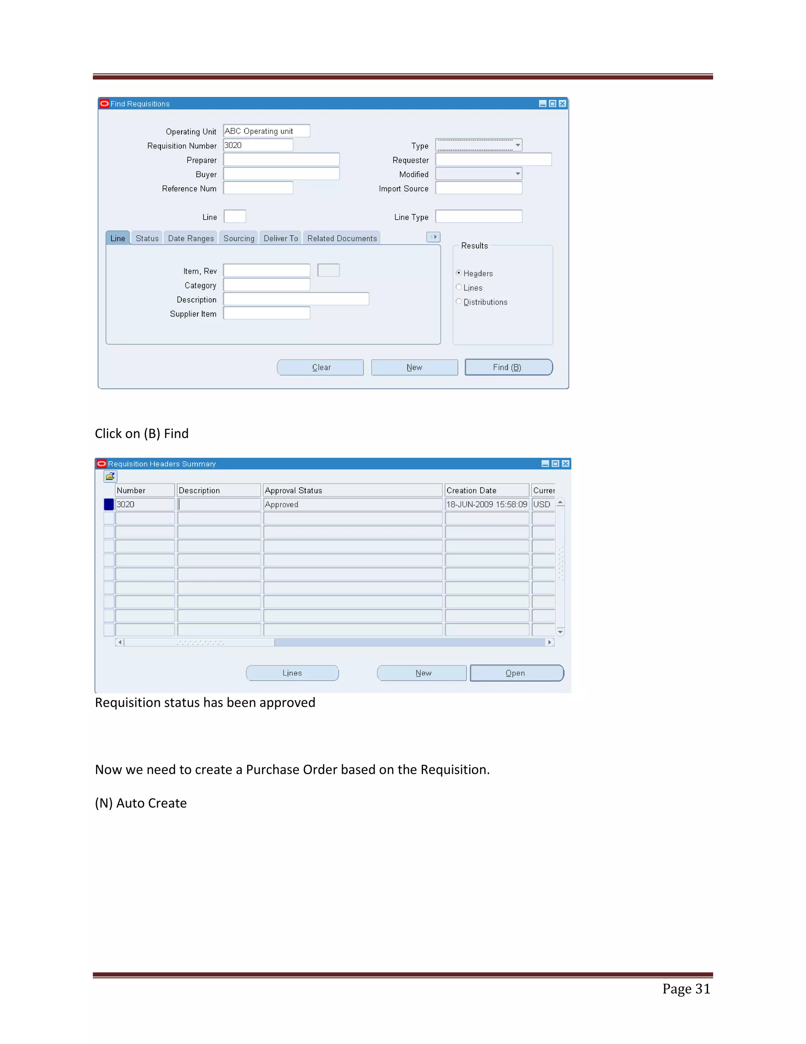Minimize the Find Requisitions window
Viewport: 806px width, 1044px height.
[x=542, y=103]
